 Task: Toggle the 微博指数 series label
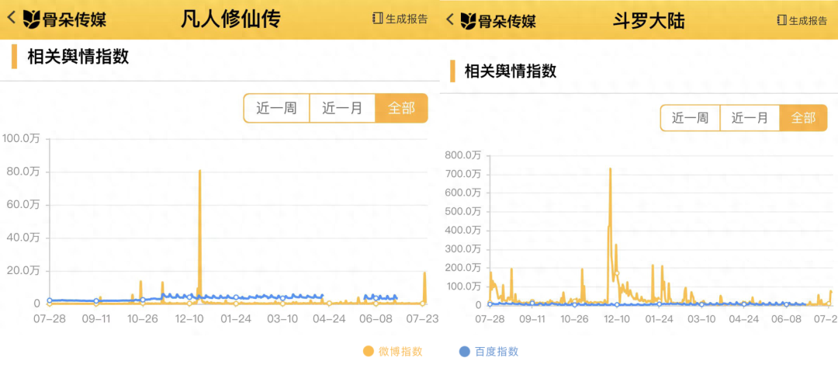(x=400, y=352)
